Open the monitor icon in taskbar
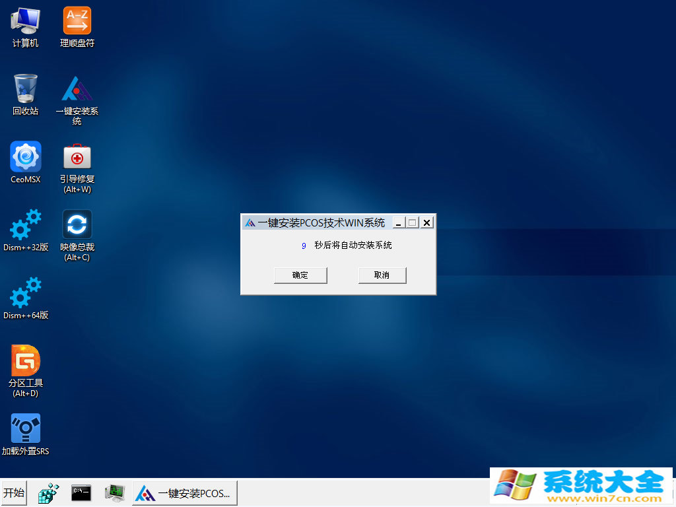The image size is (676, 507). (114, 492)
